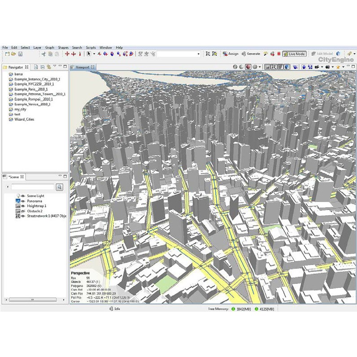This screenshot has height=357, width=357.
Task: Click the Heightmap 1 layer image icon
Action: pyautogui.click(x=18, y=206)
